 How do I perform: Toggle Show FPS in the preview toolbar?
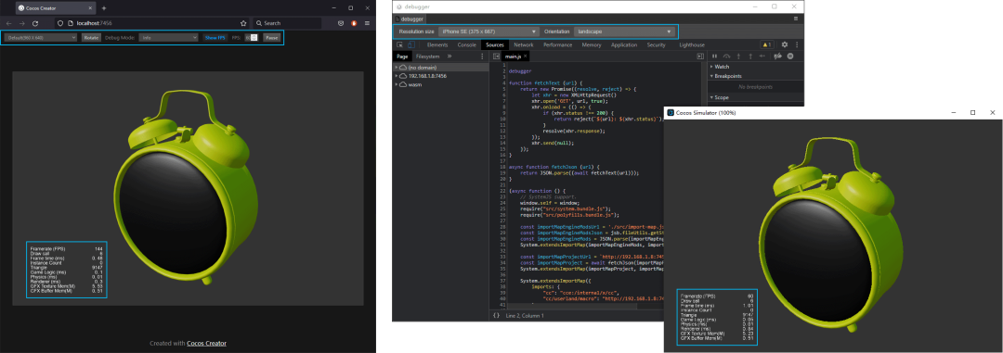(215, 38)
